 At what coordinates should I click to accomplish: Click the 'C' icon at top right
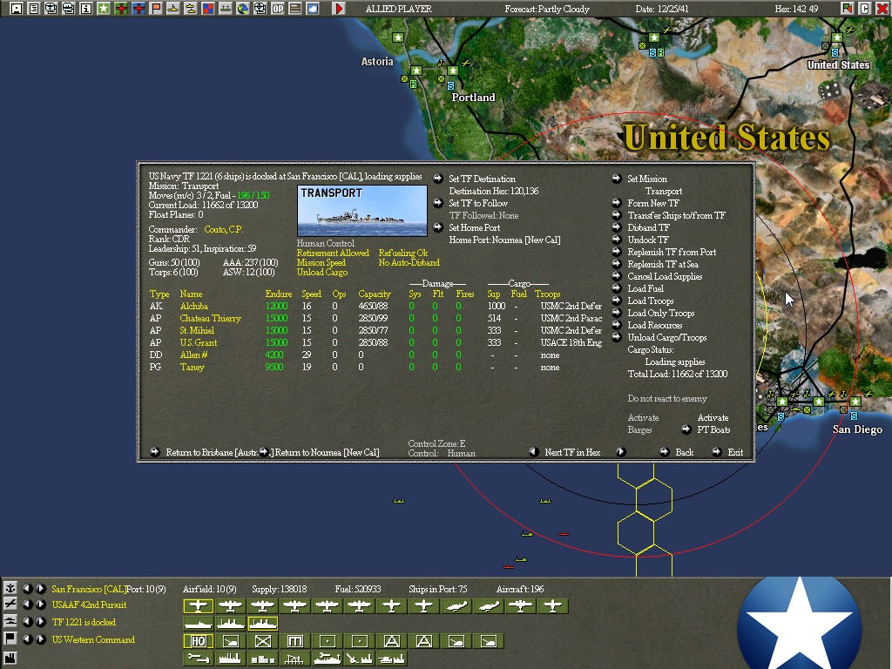[865, 9]
